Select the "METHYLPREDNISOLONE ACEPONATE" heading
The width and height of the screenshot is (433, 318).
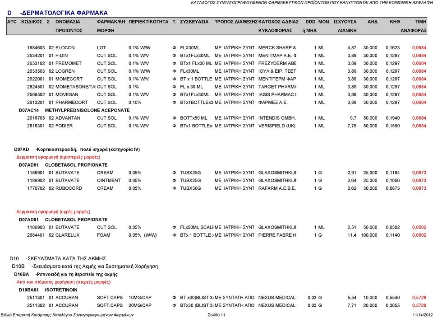87,110
